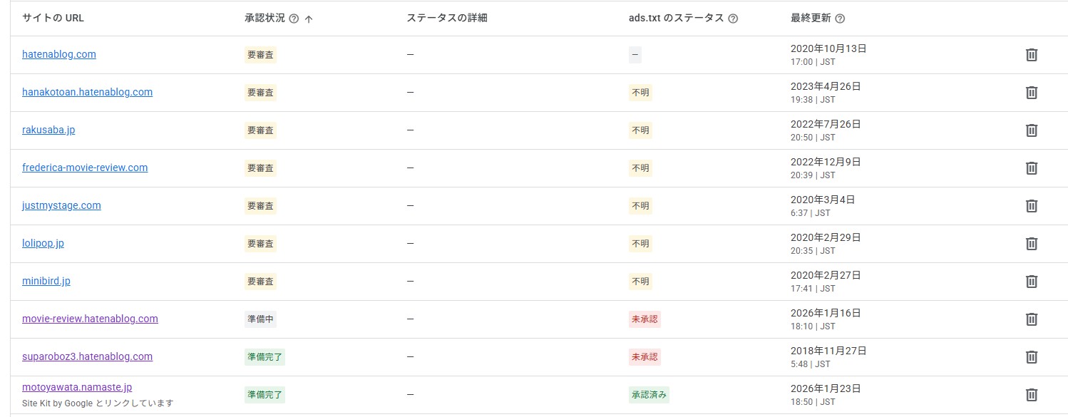Click the sort arrow beside 承認状況
This screenshot has width=1068, height=417.
[x=308, y=19]
